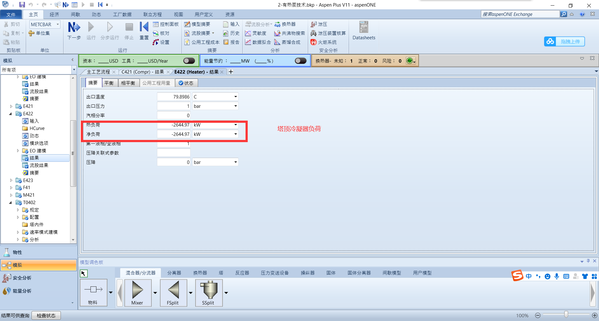Image resolution: width=599 pixels, height=321 pixels.
Task: Click the zoom out minus button
Action: [538, 315]
